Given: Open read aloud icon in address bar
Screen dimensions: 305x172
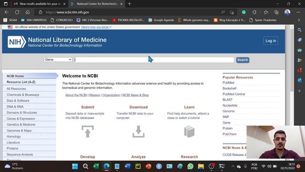Looking at the screenshot, I should tap(223, 12).
